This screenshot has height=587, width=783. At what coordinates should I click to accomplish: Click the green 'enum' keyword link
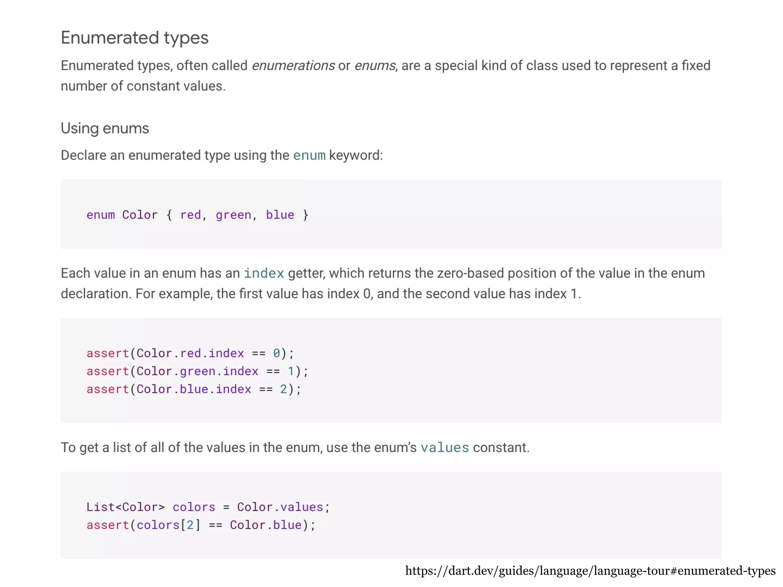[309, 156]
